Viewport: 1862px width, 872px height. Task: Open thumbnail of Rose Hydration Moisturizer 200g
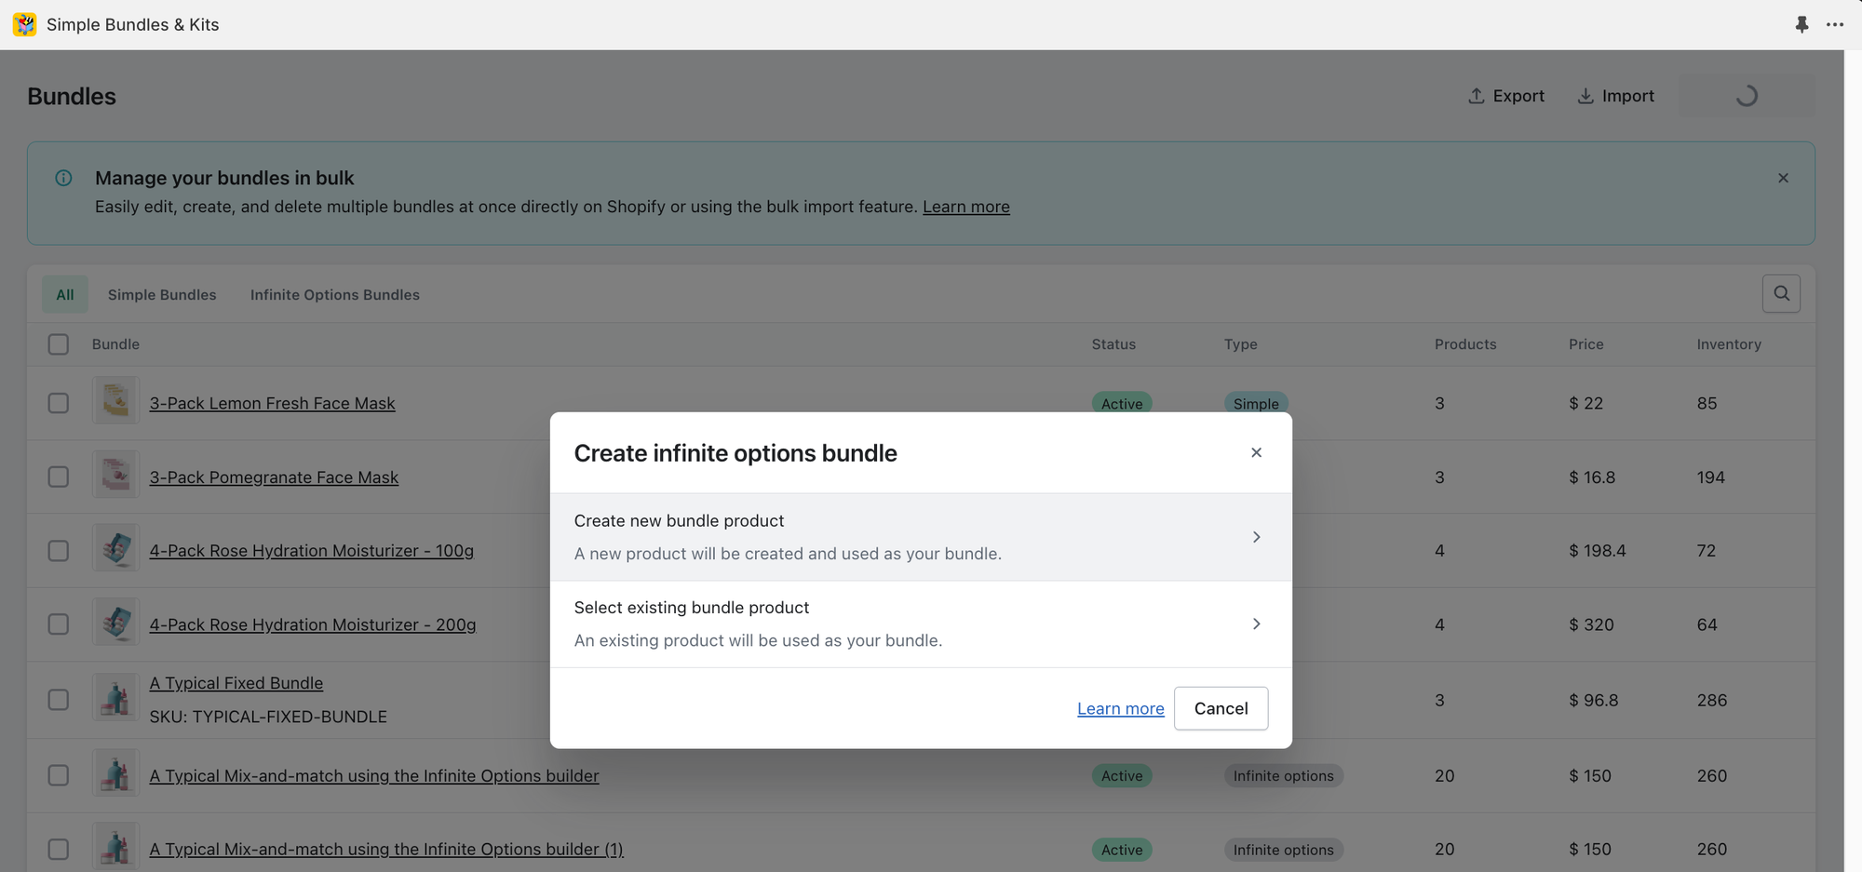(x=116, y=624)
